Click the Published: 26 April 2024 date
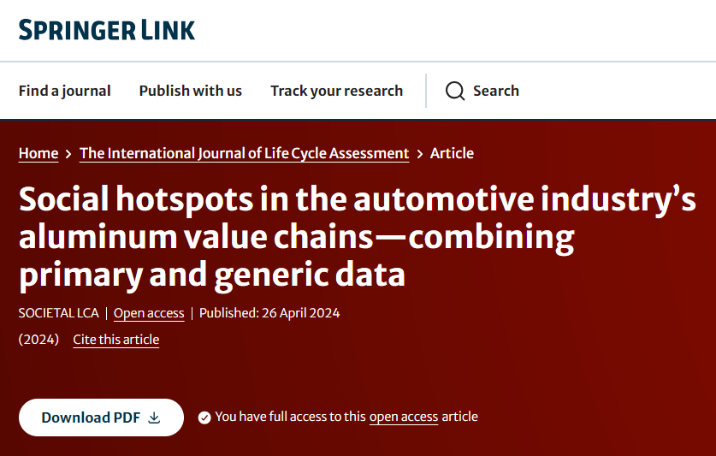This screenshot has width=716, height=456. [x=269, y=313]
